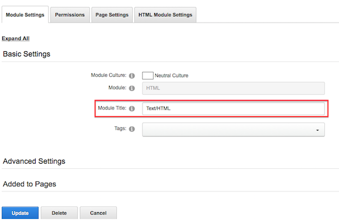Click the Delete button
This screenshot has height=224, width=339.
point(59,213)
